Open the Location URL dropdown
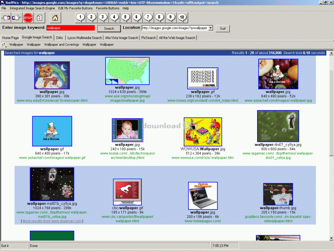The height and width of the screenshot is (251, 334). coord(211,28)
